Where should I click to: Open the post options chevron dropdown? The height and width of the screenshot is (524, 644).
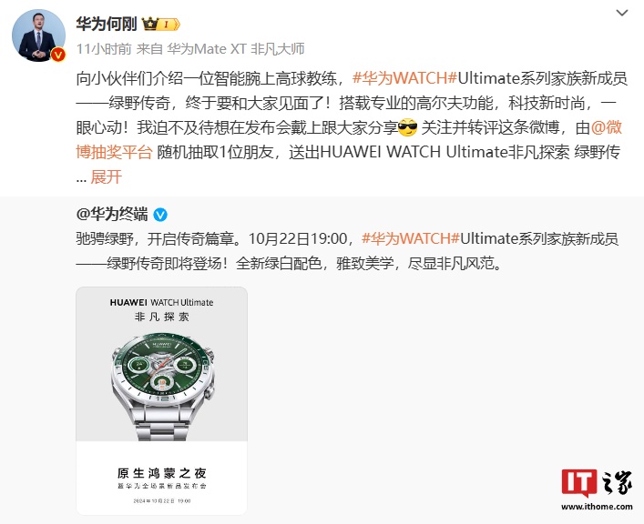(622, 13)
